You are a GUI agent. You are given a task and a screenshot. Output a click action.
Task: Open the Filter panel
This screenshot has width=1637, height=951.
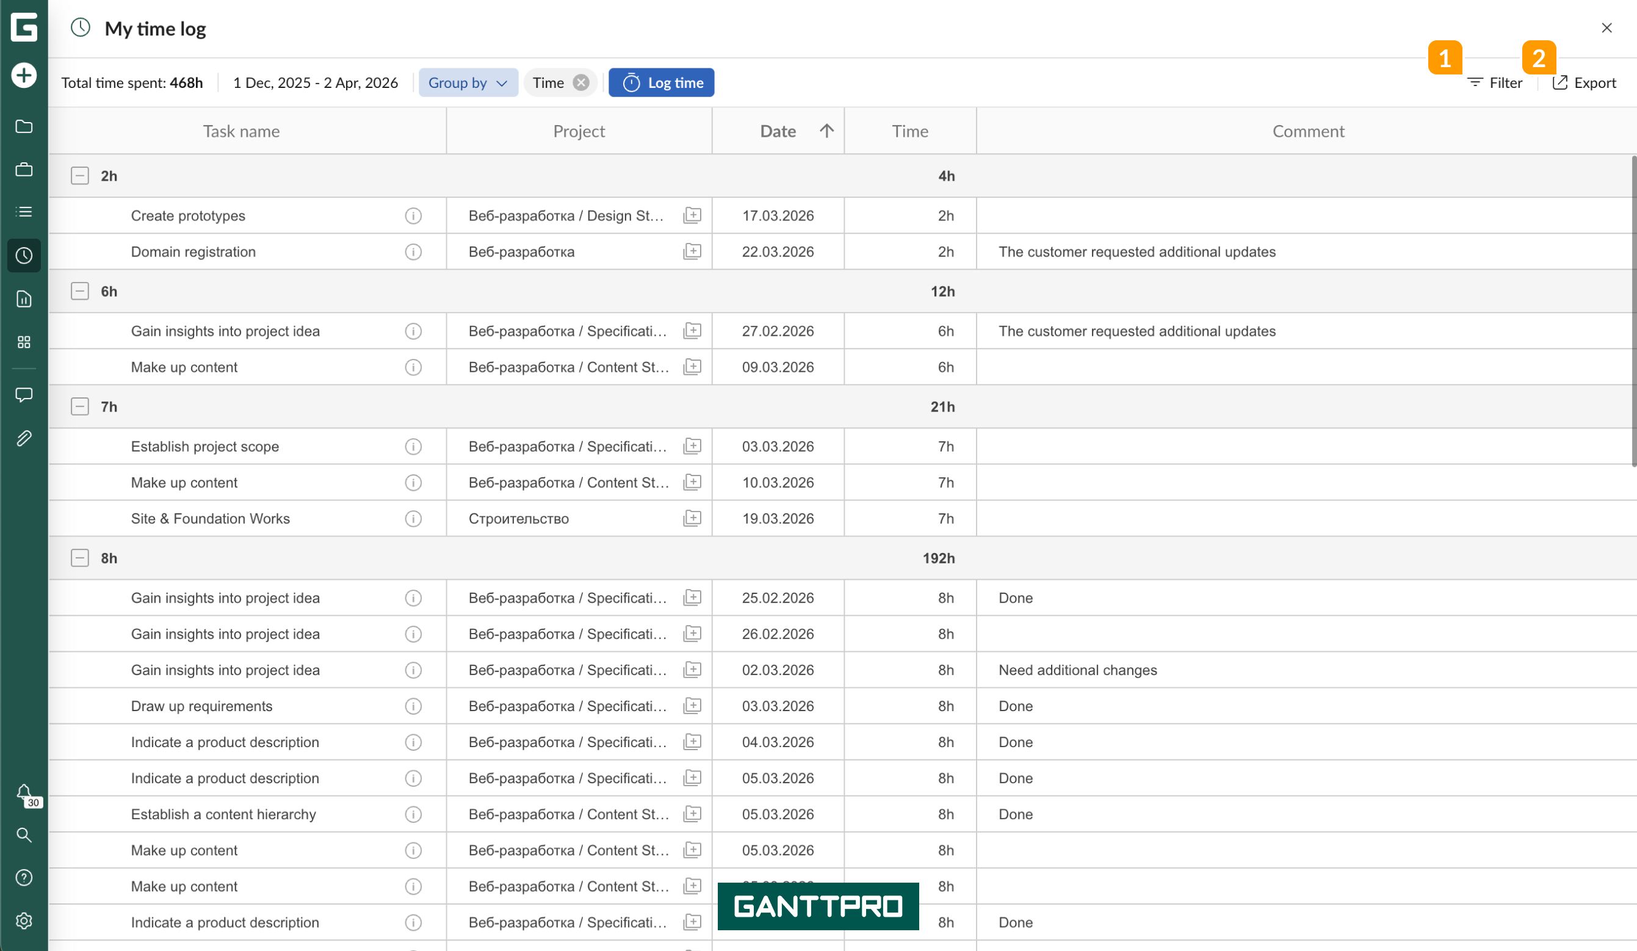tap(1494, 82)
